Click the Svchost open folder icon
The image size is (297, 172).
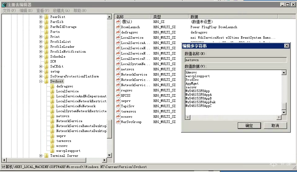click(x=47, y=81)
